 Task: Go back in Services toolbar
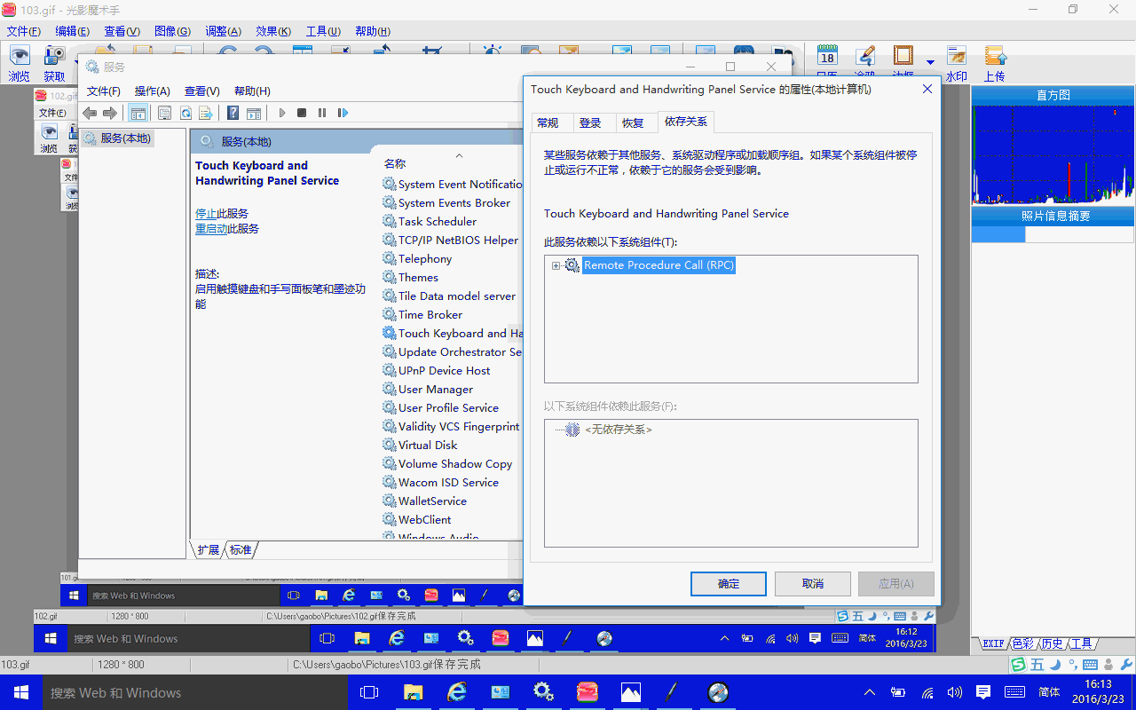pos(90,113)
